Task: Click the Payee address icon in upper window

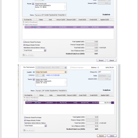Action: (x=33, y=4)
